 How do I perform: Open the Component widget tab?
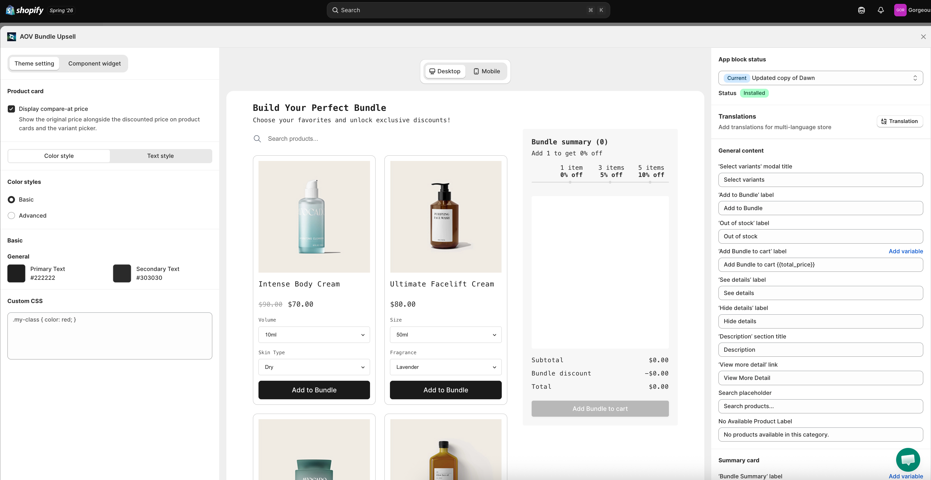pos(94,64)
